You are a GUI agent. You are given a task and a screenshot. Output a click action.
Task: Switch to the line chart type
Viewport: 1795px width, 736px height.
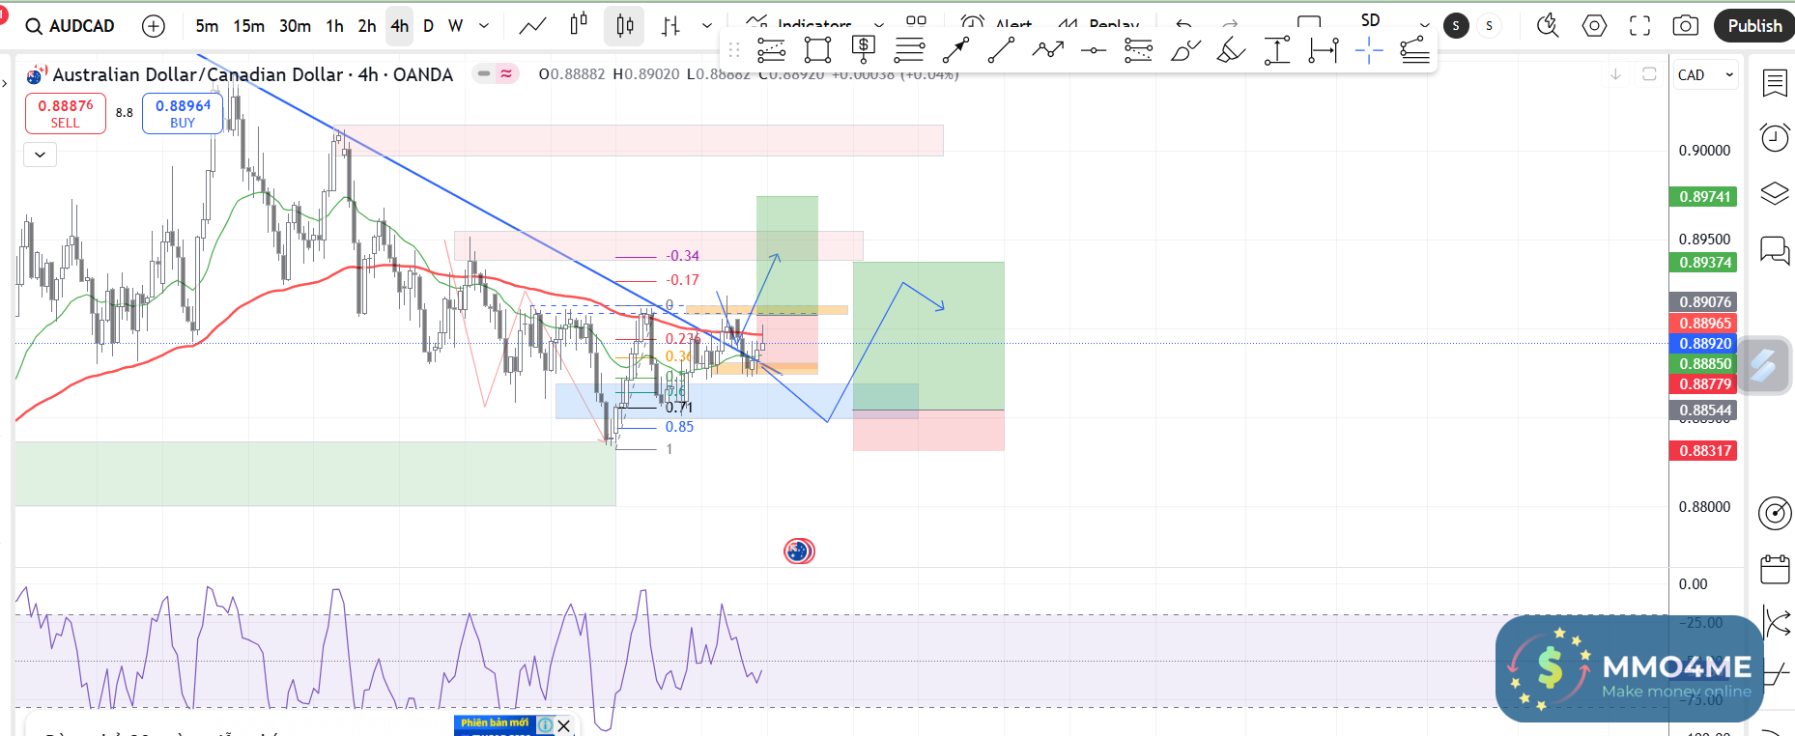tap(532, 26)
